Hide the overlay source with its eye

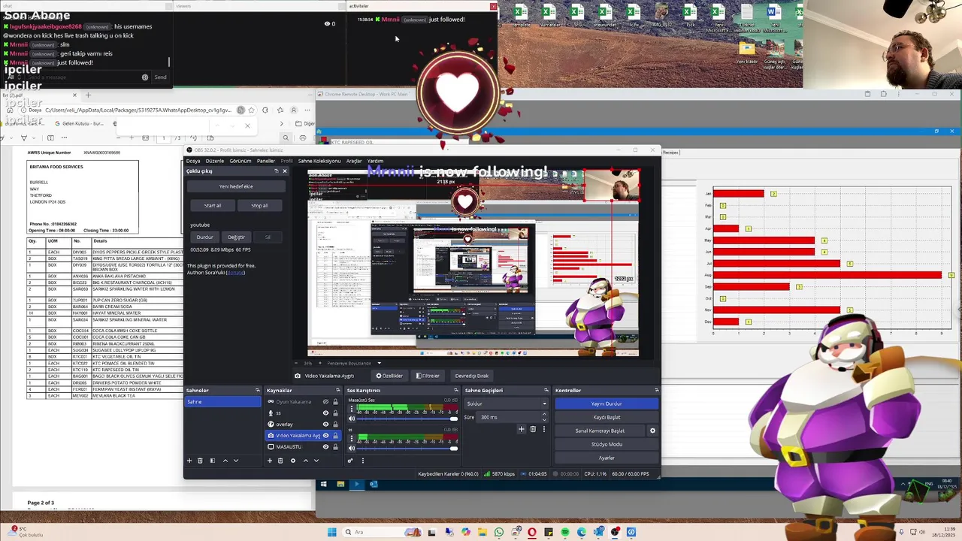[325, 425]
